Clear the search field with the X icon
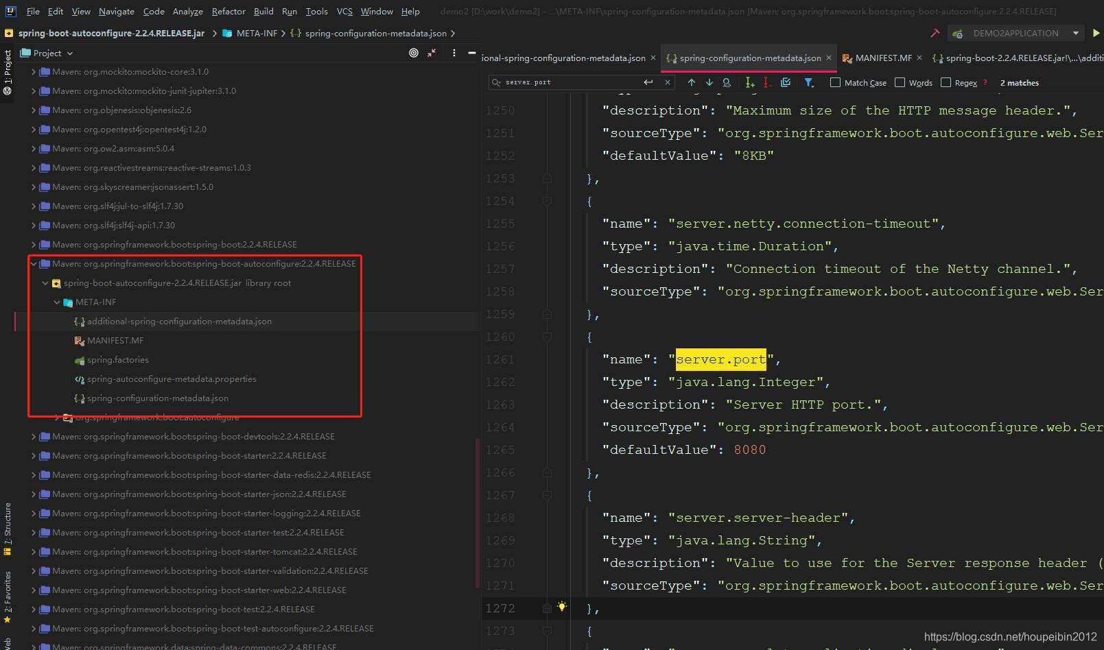The width and height of the screenshot is (1104, 650). click(667, 82)
